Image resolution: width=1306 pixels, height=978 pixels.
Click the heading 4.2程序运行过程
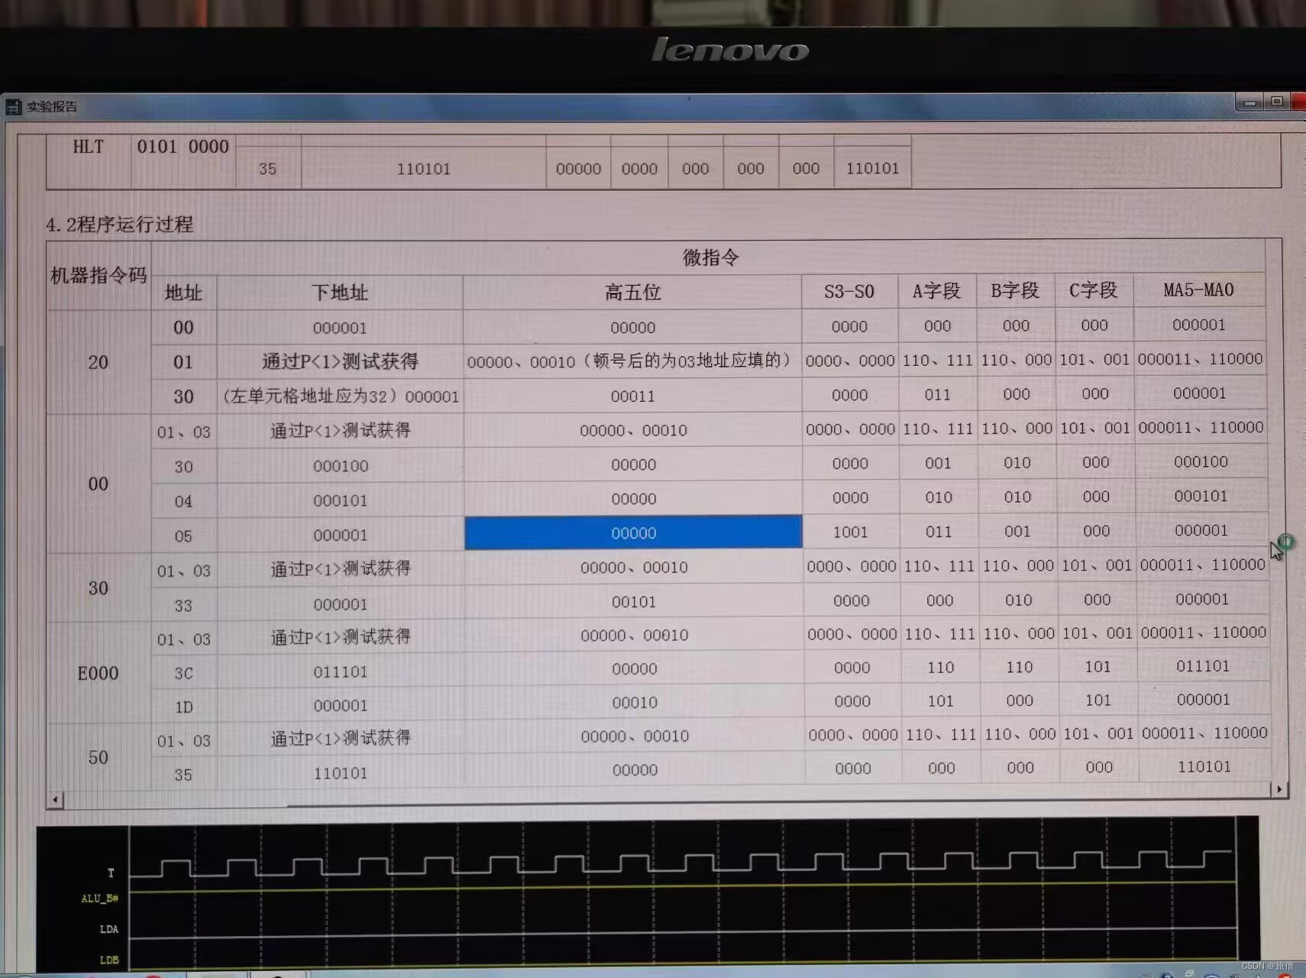(120, 225)
